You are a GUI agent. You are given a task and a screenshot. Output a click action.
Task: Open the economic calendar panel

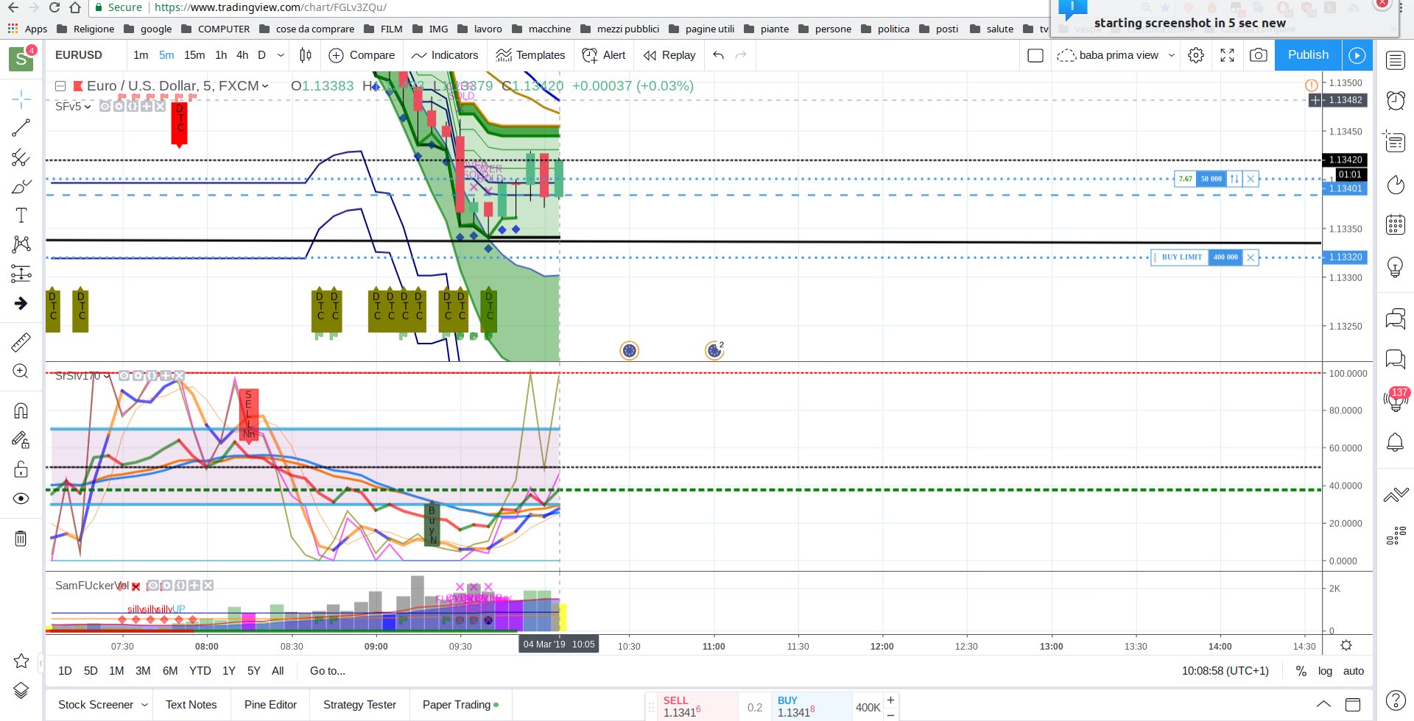pos(1396,224)
